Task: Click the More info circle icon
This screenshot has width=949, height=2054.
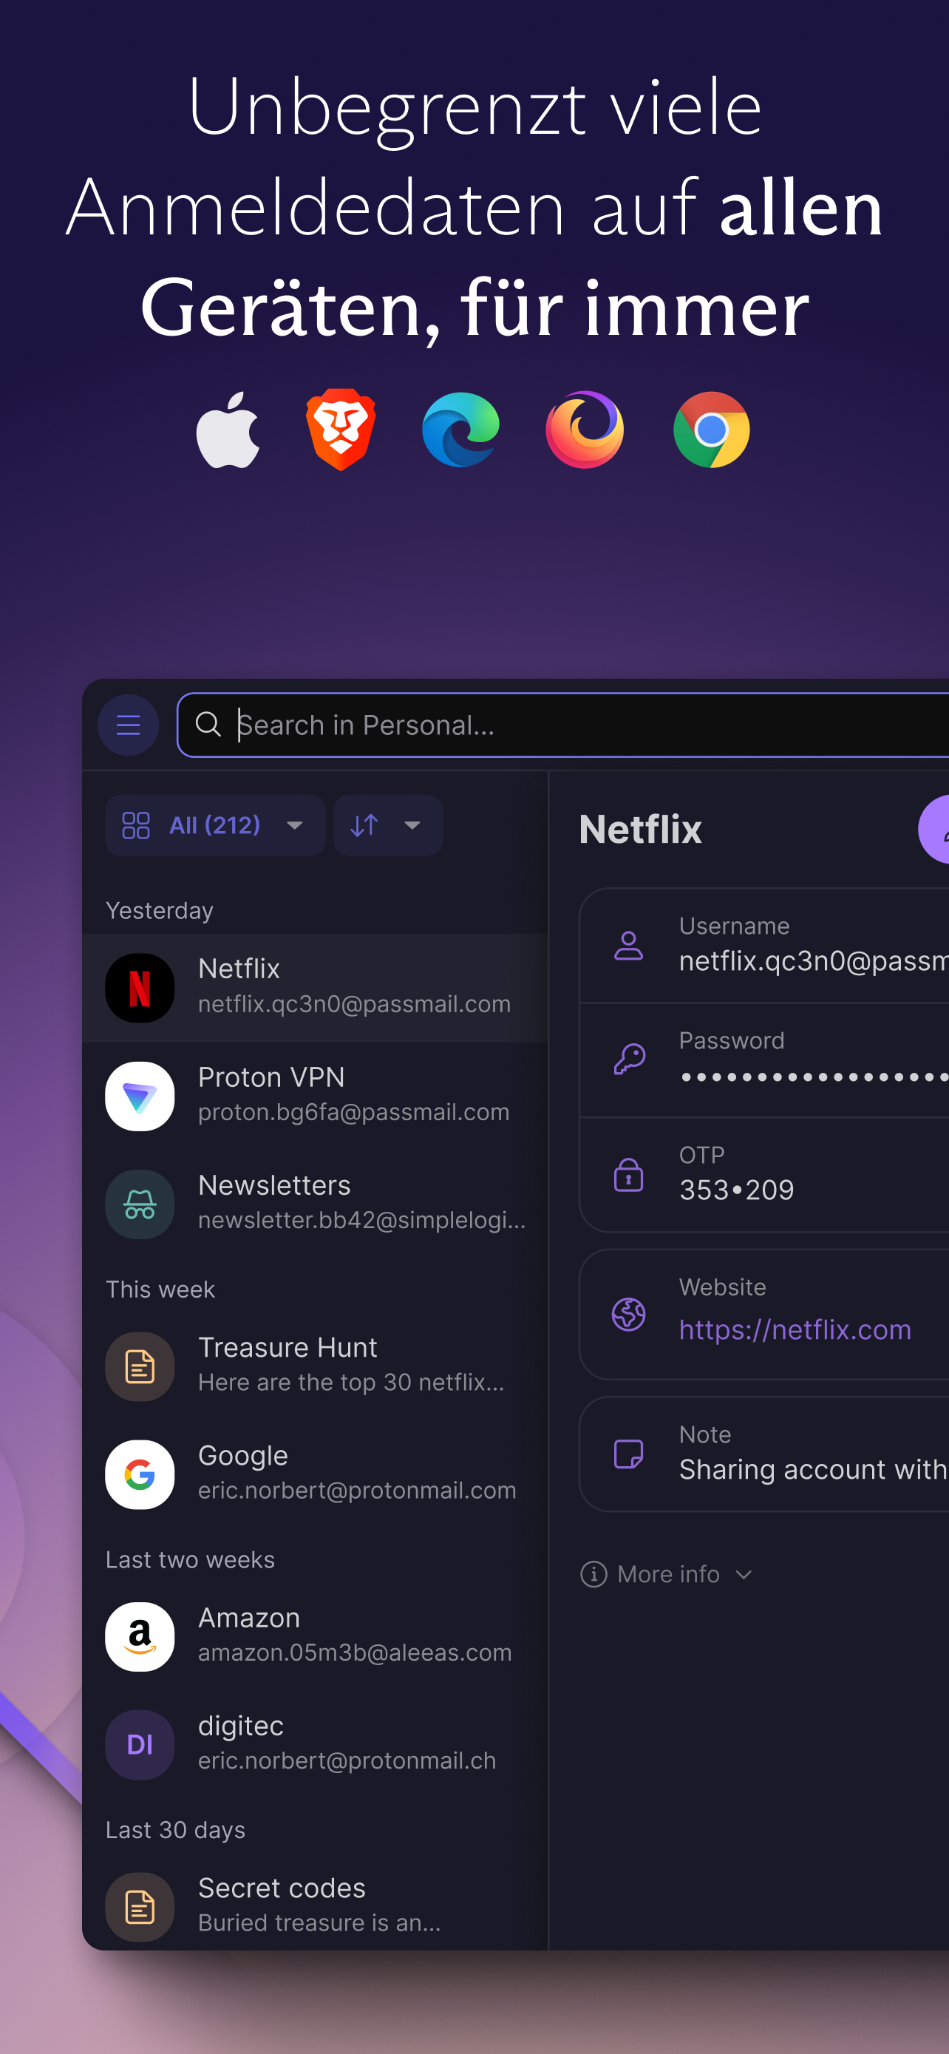Action: 593,1574
